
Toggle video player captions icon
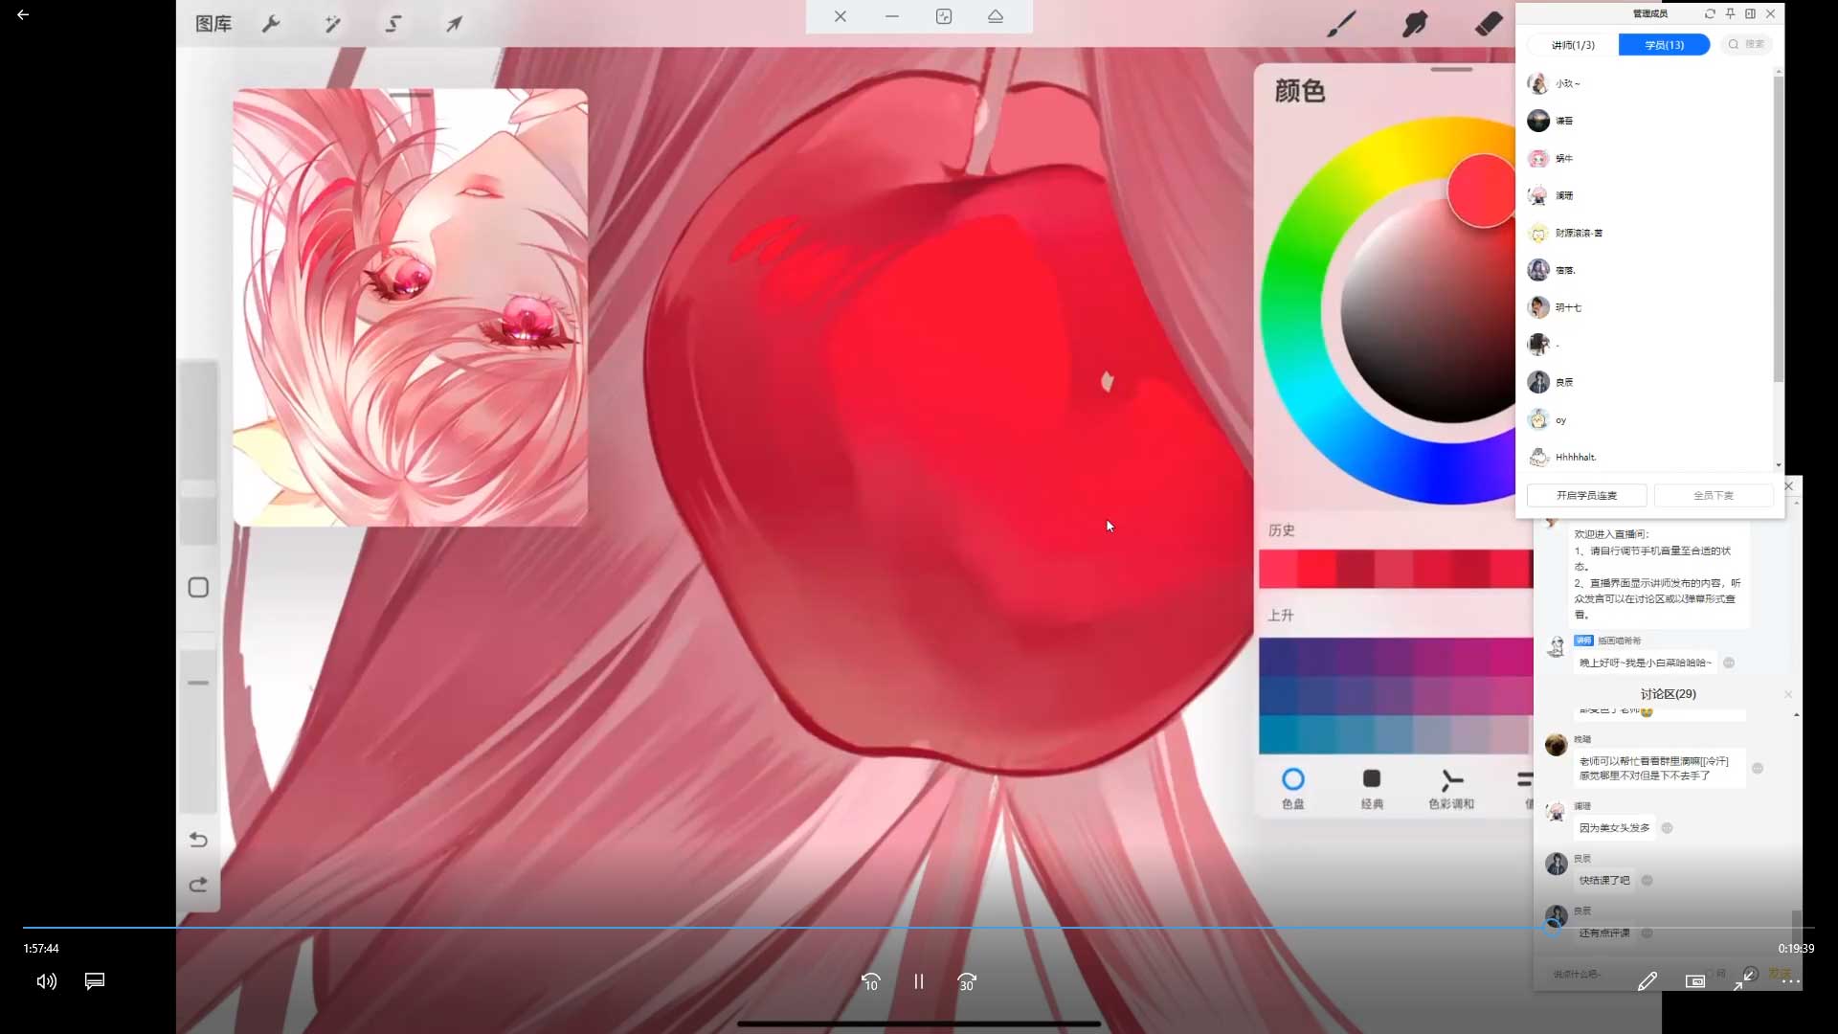tap(95, 981)
